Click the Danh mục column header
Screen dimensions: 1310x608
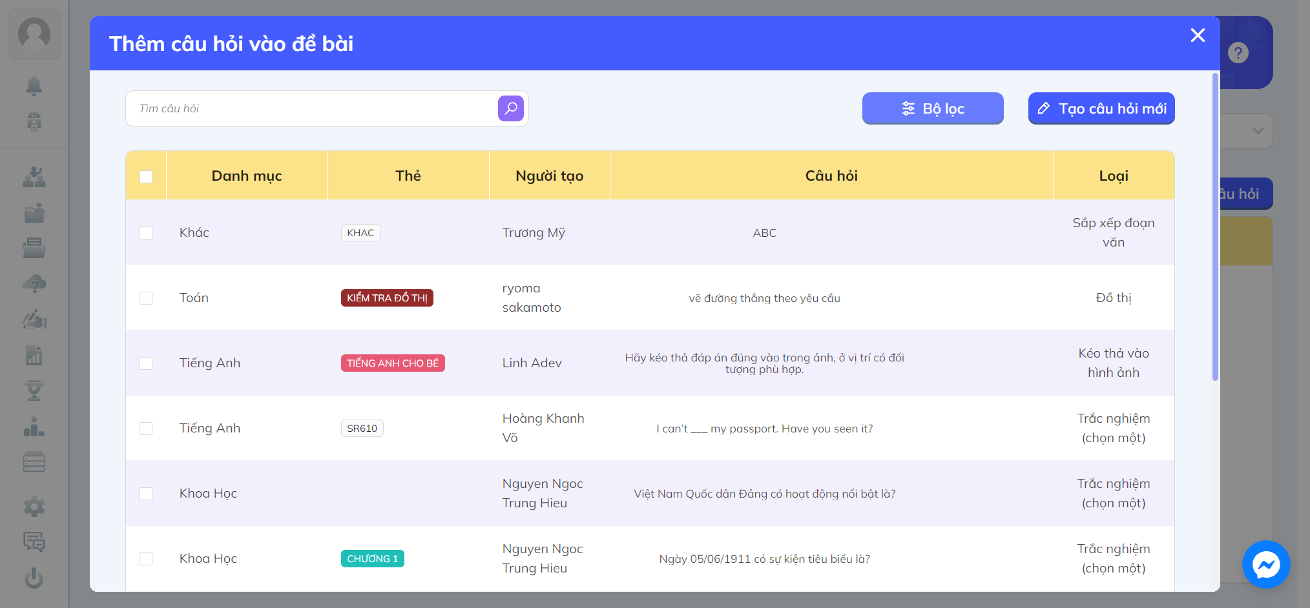click(247, 176)
